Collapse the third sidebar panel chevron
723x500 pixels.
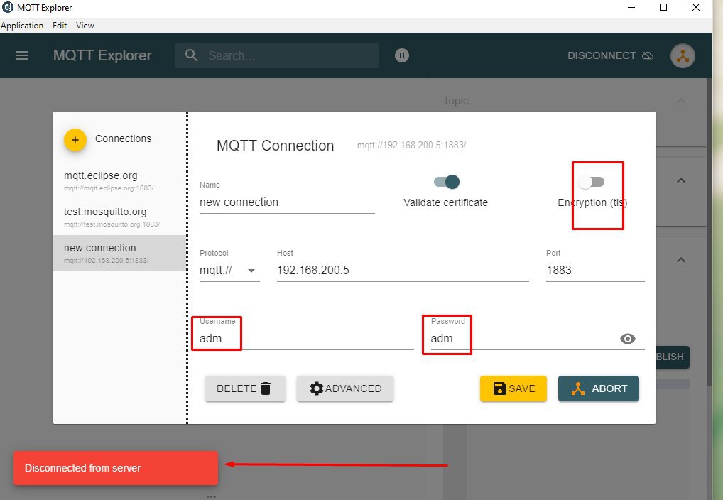[x=681, y=260]
